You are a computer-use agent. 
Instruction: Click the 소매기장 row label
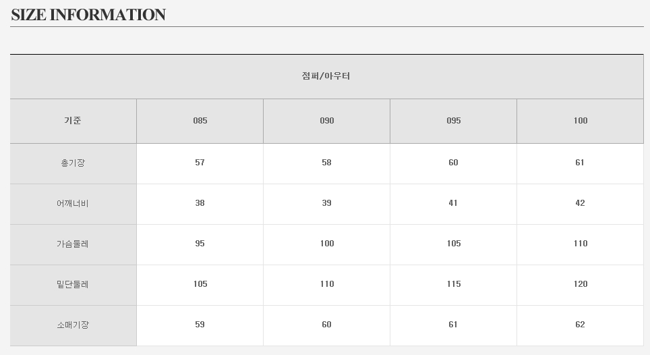[x=73, y=325]
